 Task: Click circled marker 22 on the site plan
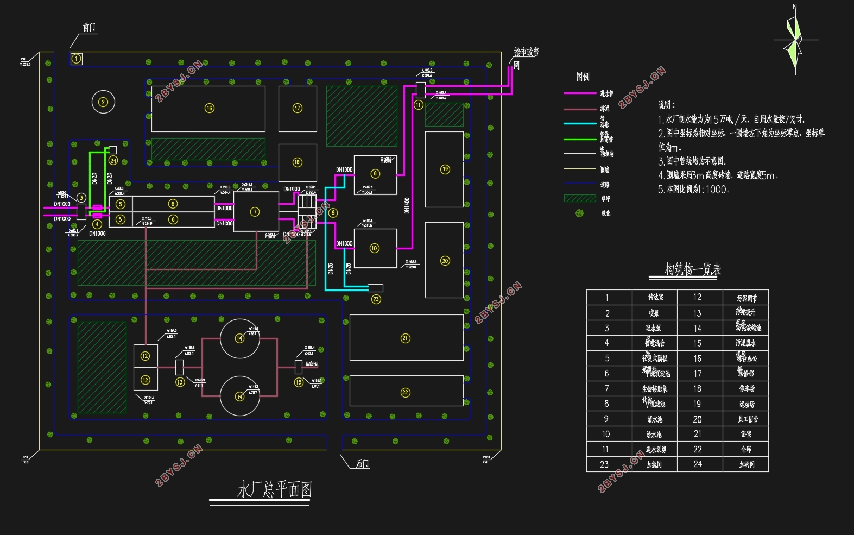(x=405, y=393)
